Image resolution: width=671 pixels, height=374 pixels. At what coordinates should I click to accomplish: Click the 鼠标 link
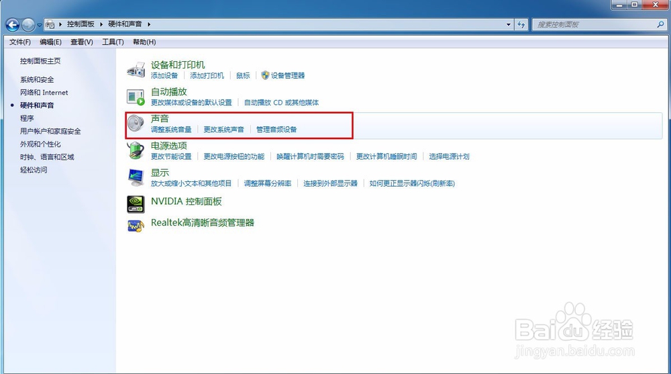(243, 75)
